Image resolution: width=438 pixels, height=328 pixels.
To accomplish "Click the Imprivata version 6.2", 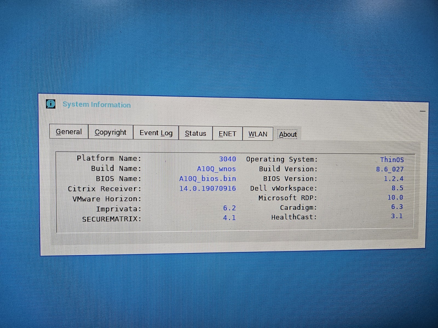I will click(x=229, y=208).
